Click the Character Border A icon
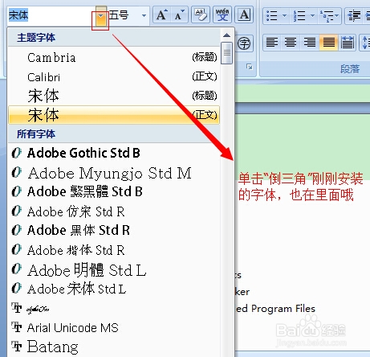This screenshot has height=357, width=370. (x=244, y=15)
